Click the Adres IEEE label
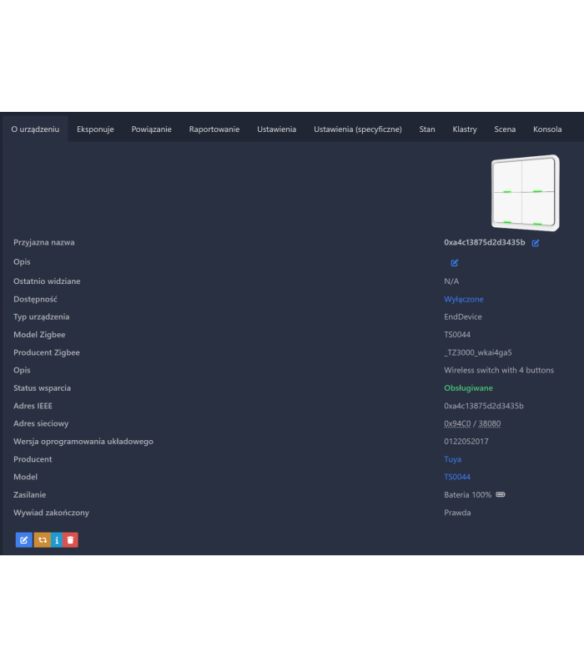Screen dimensions: 584x668 tap(33, 406)
